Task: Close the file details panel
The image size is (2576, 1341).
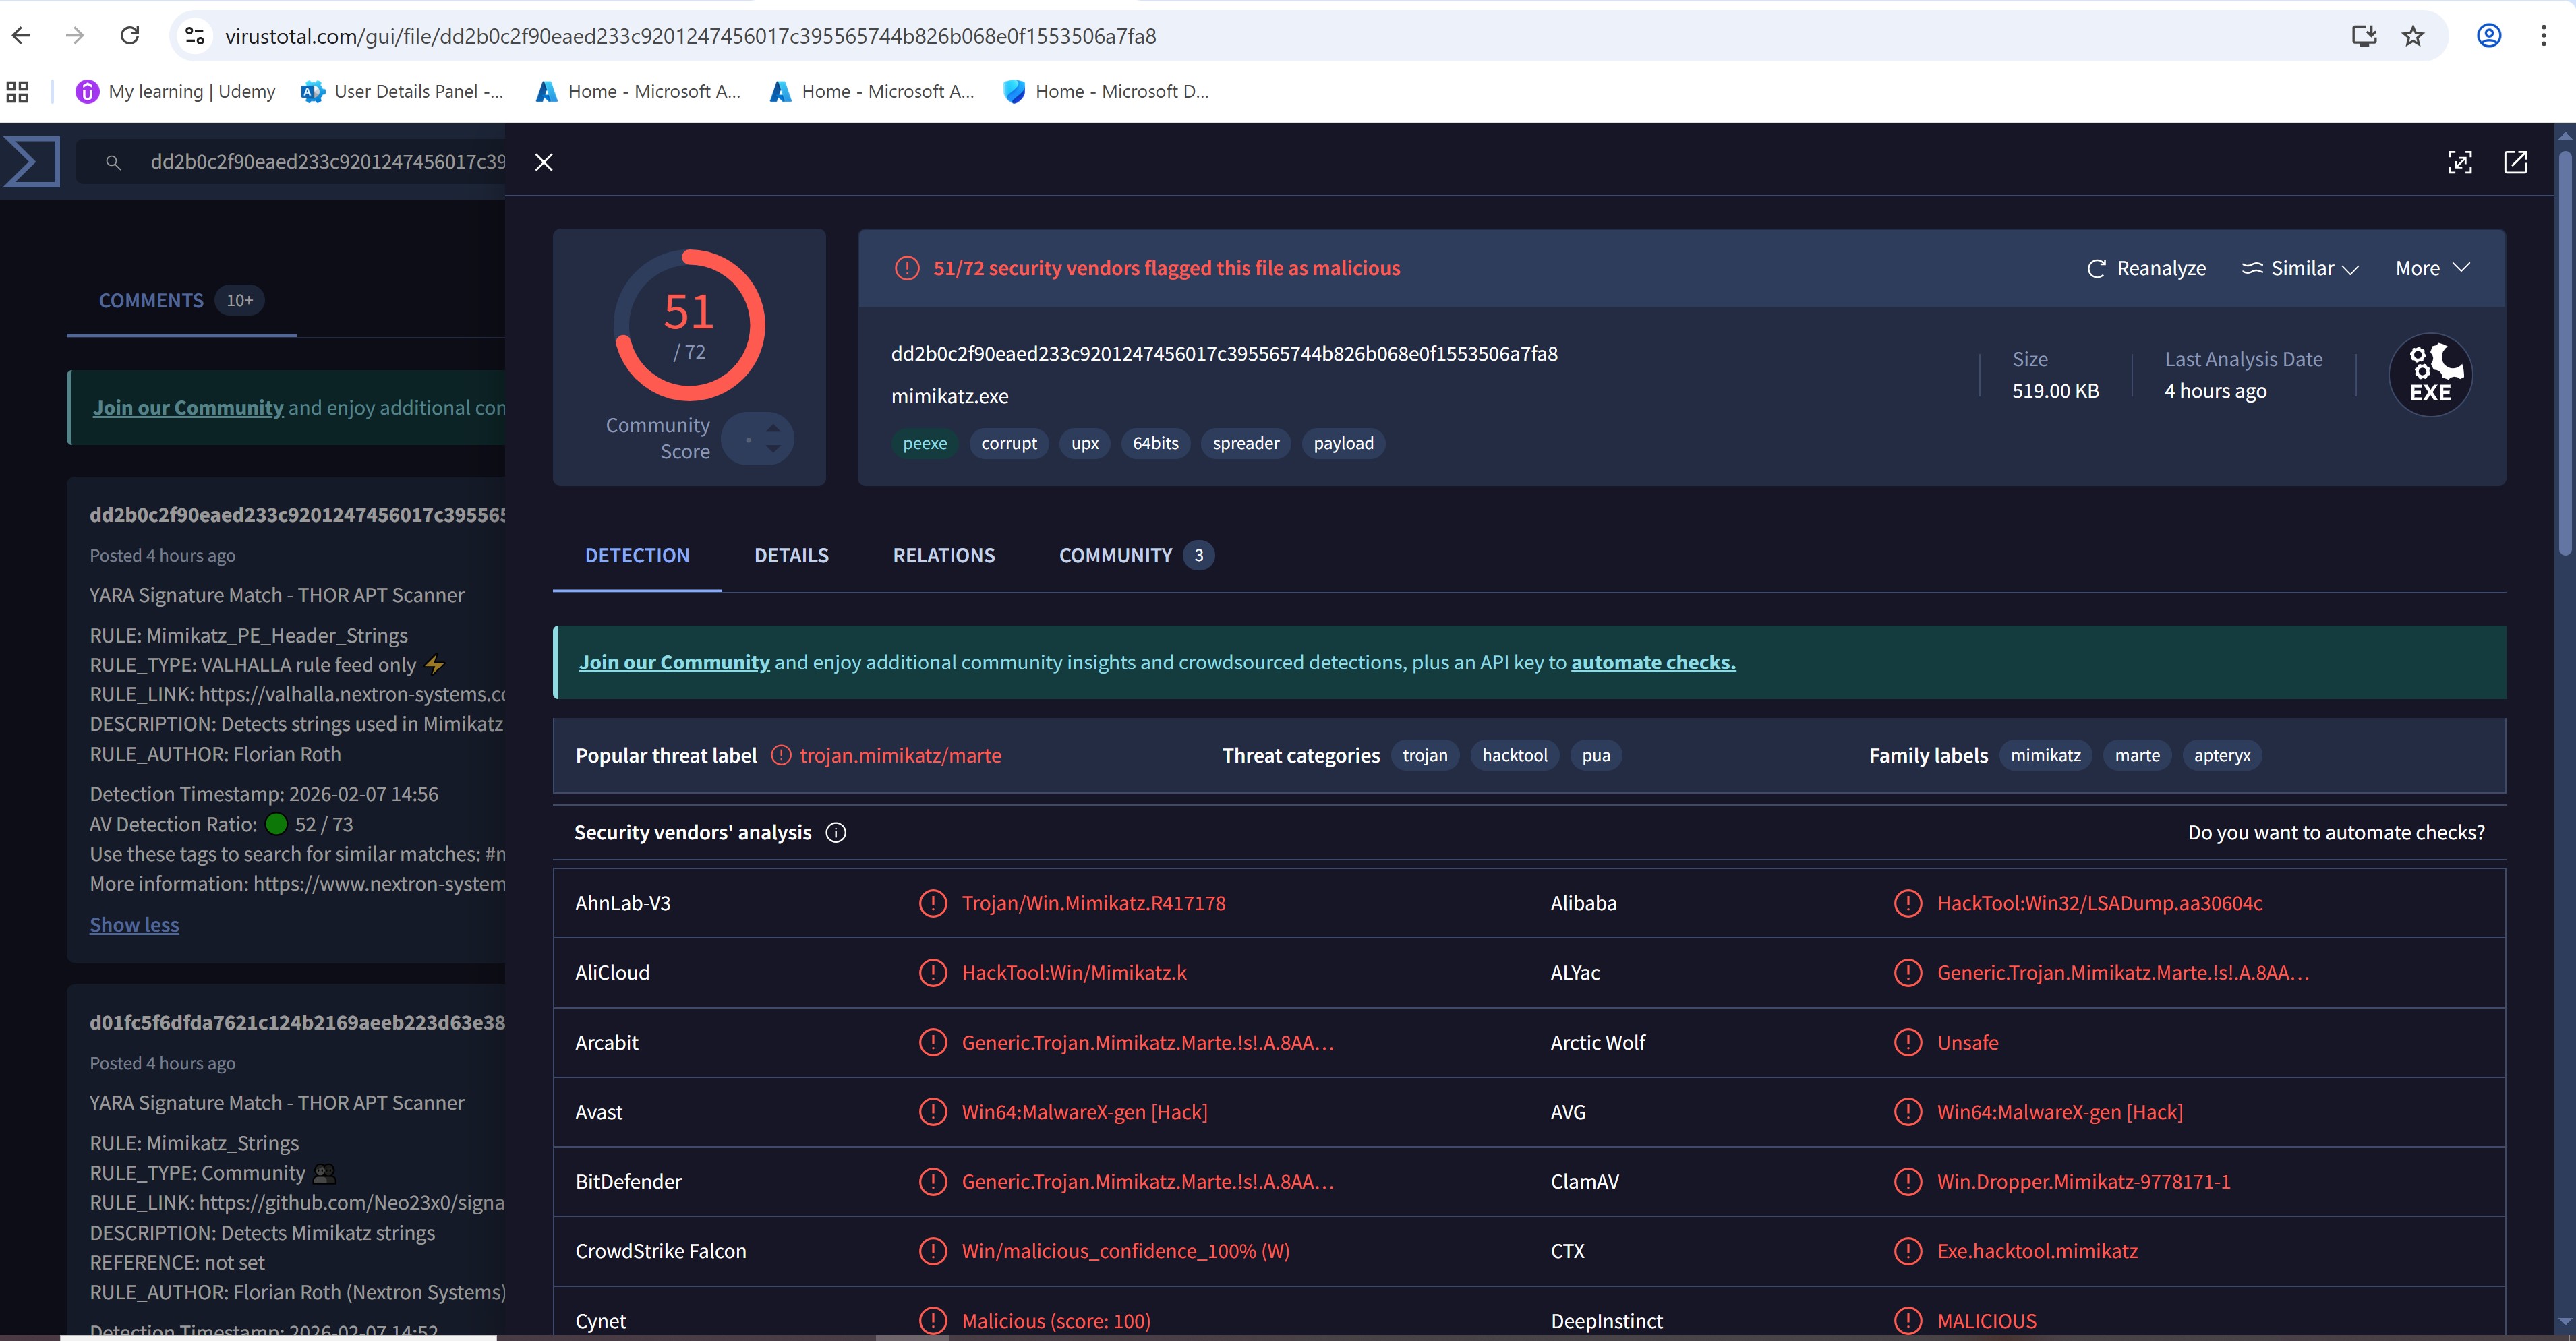Action: click(543, 162)
